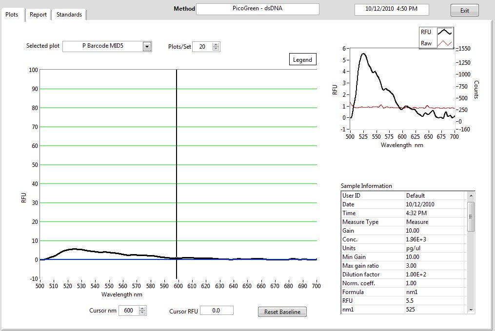Click the RFU black line legend swatch
495x331 pixels.
click(445, 32)
